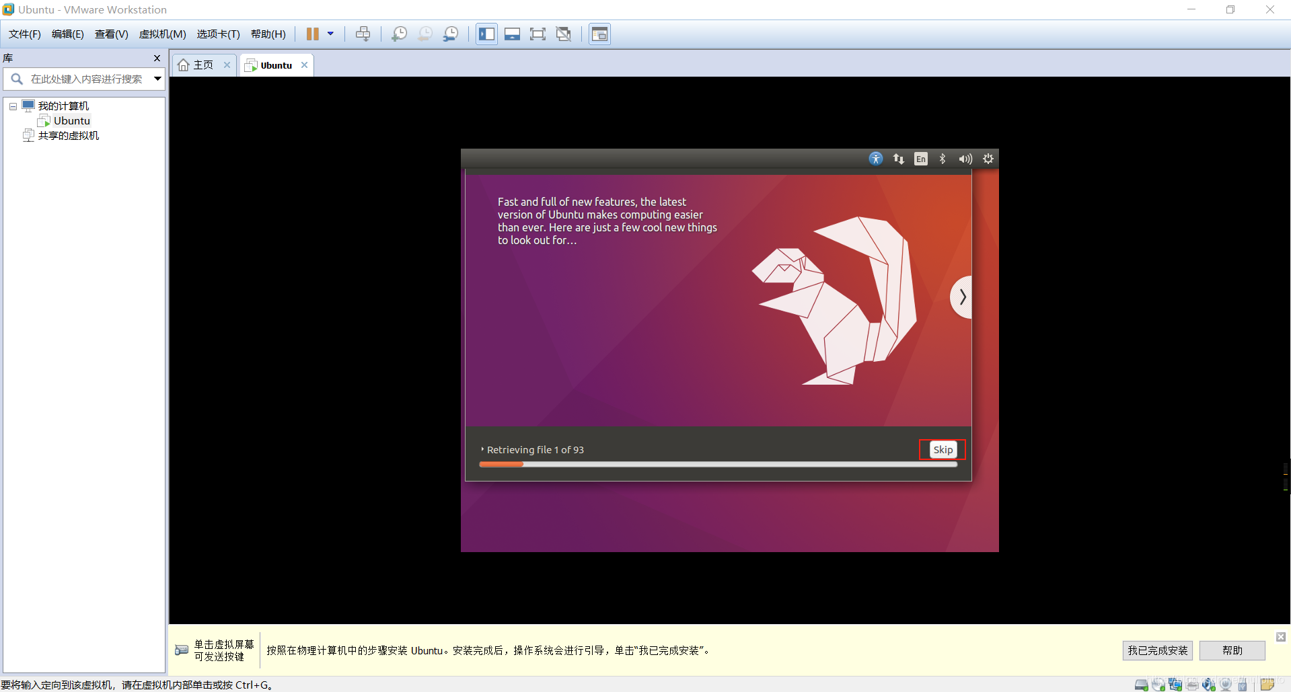1291x692 pixels.
Task: Click the keyboard icon in the hint bar
Action: (182, 650)
